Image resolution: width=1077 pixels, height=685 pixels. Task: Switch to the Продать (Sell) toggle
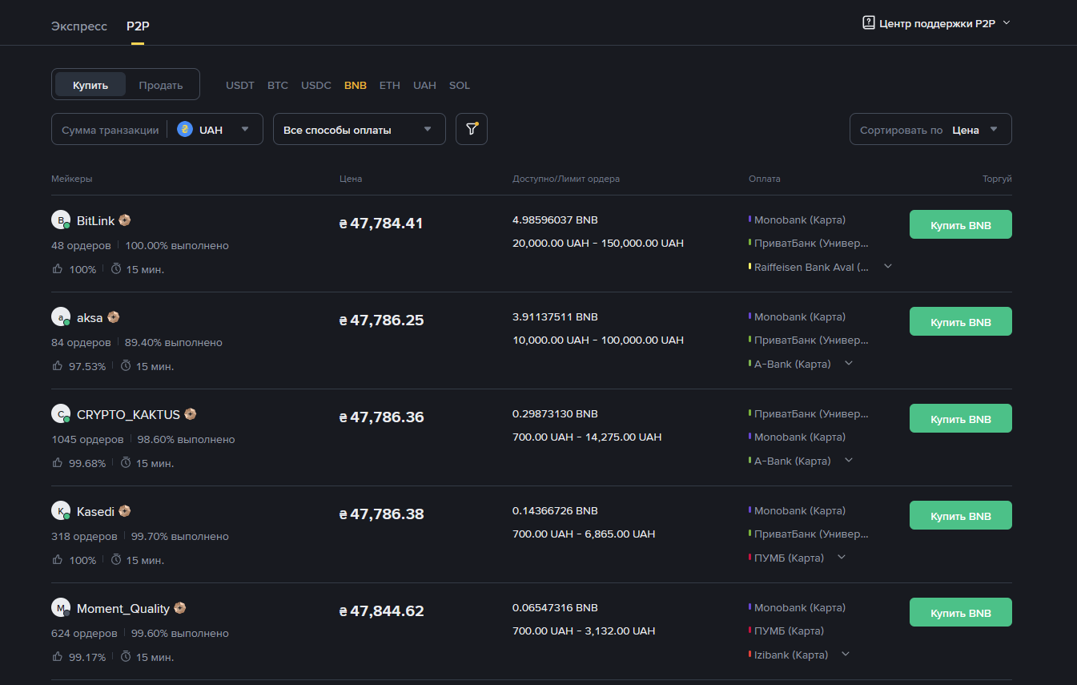tap(161, 85)
